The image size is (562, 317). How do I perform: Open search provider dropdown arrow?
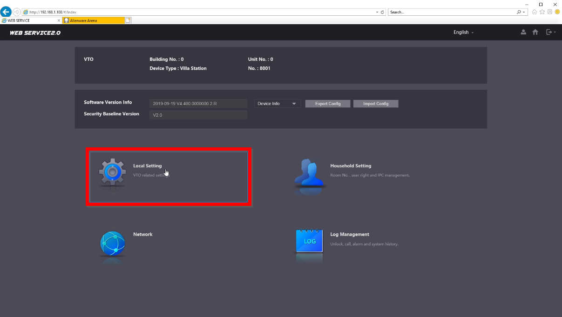pyautogui.click(x=524, y=12)
